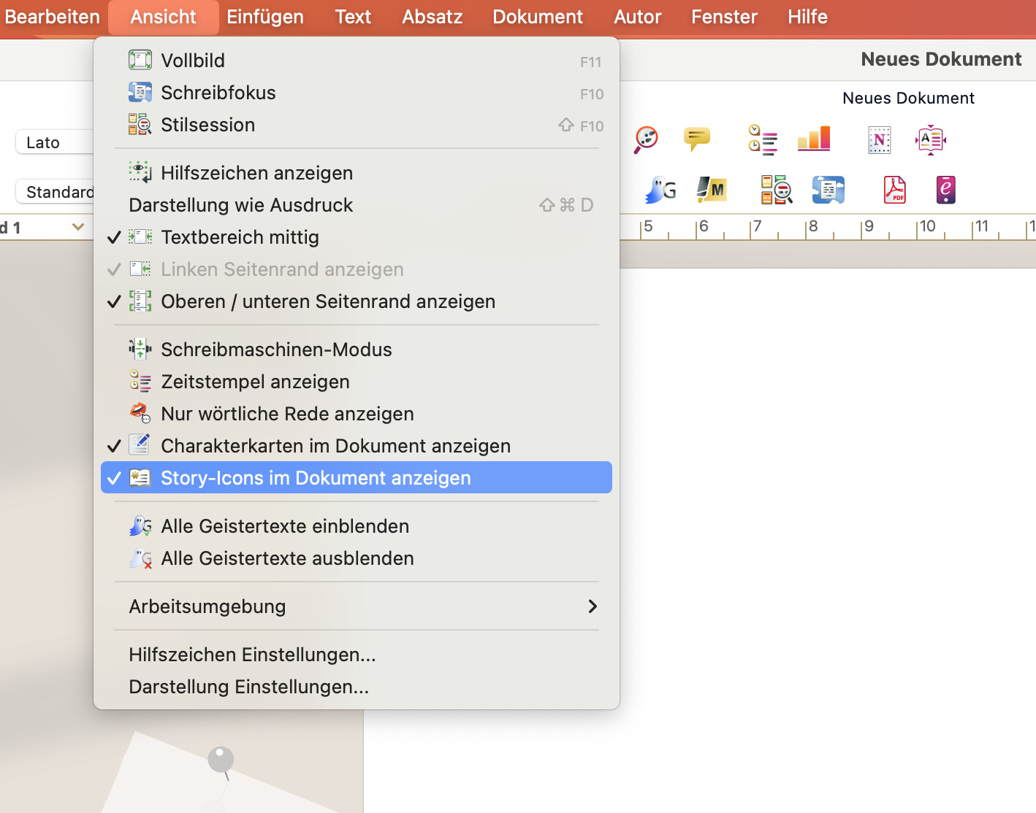Close the open Ansicht menu
The width and height of the screenshot is (1036, 813).
coord(163,17)
